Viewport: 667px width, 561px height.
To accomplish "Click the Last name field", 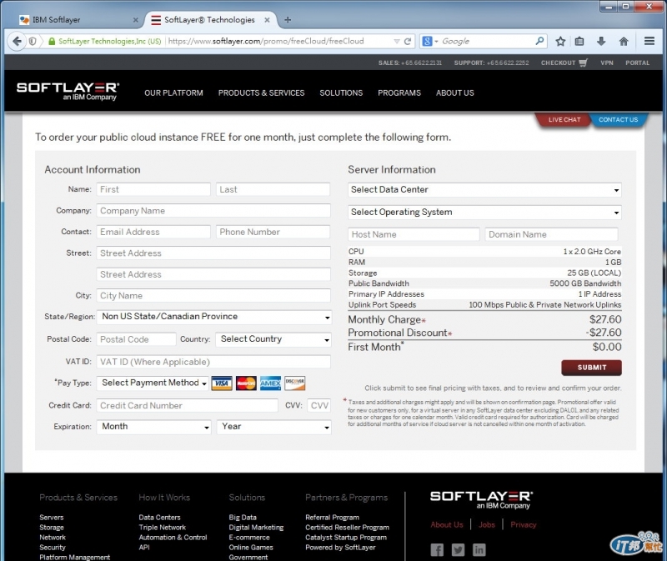I will tap(273, 189).
